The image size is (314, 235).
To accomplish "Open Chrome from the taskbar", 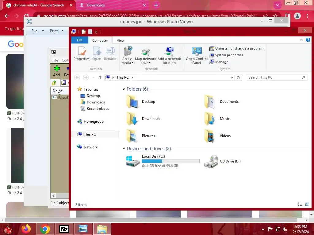I will (45, 229).
